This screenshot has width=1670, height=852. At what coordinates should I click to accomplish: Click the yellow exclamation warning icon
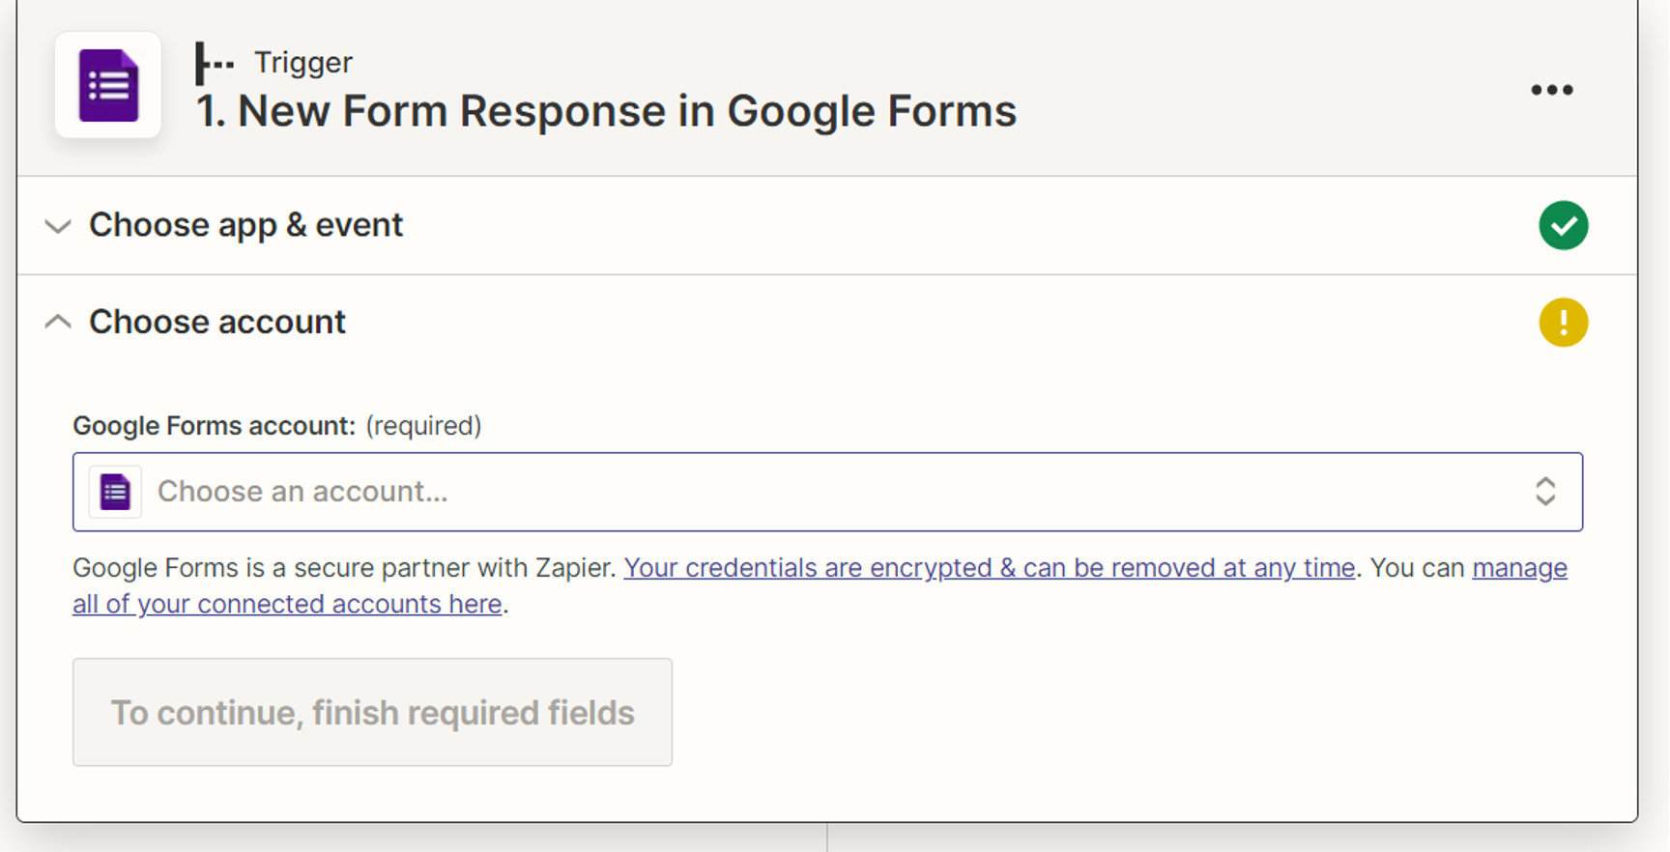(x=1564, y=322)
